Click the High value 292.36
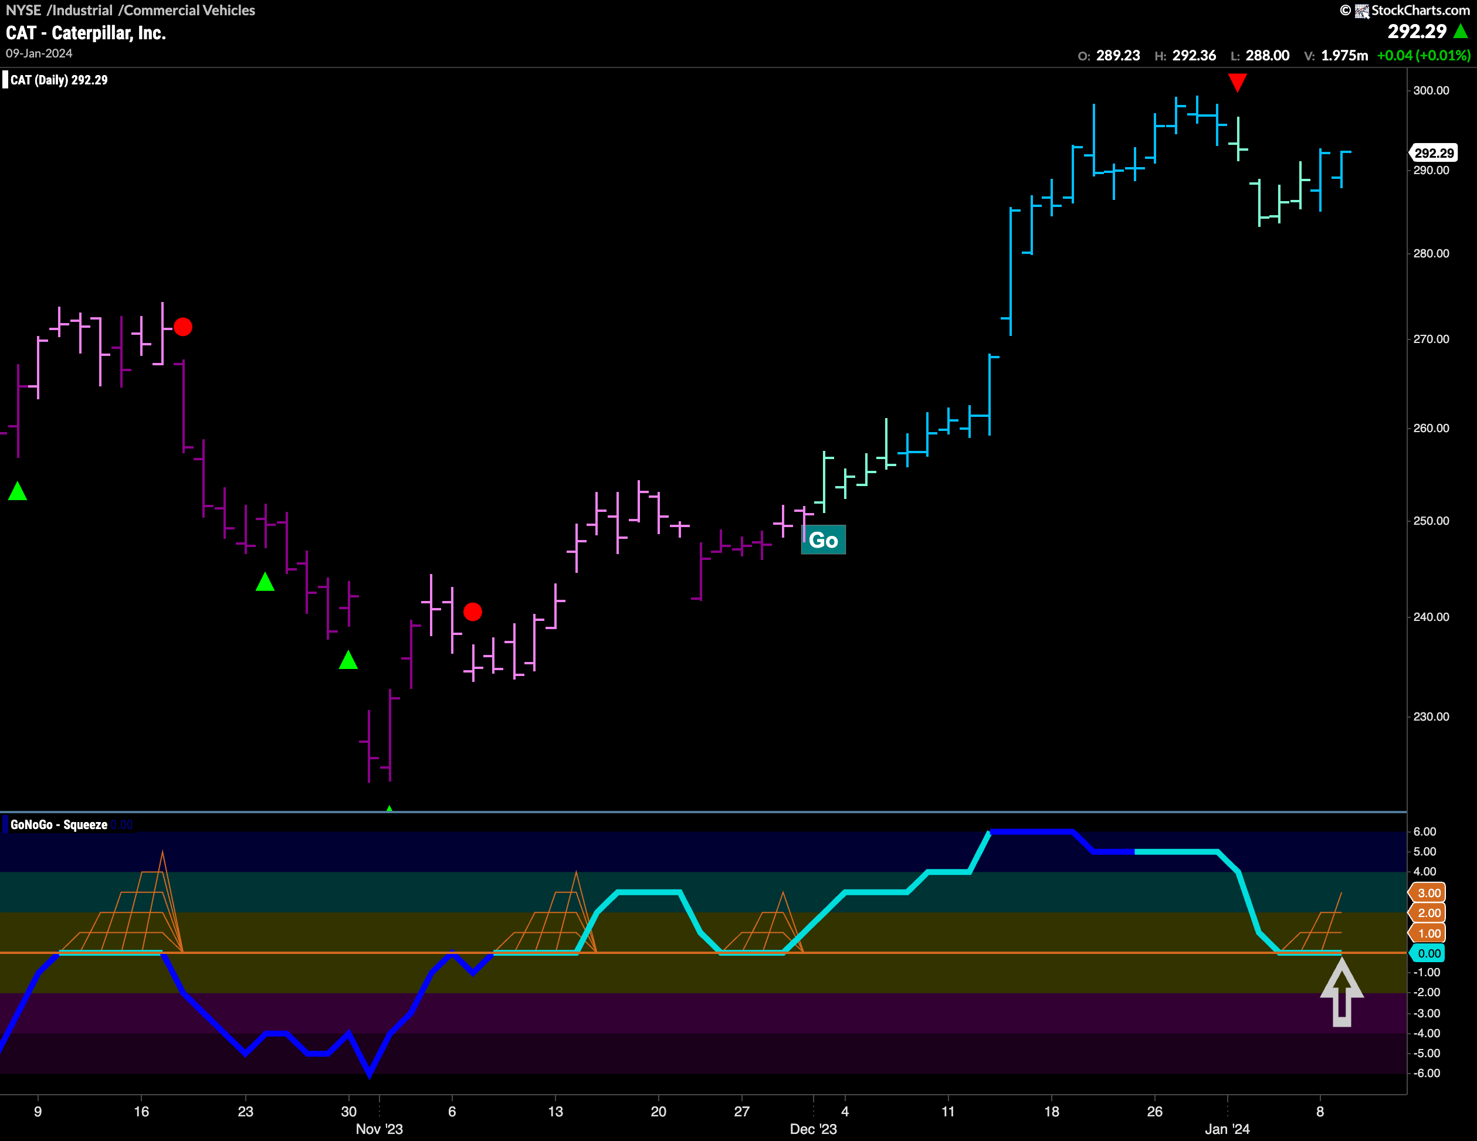 tap(1194, 56)
